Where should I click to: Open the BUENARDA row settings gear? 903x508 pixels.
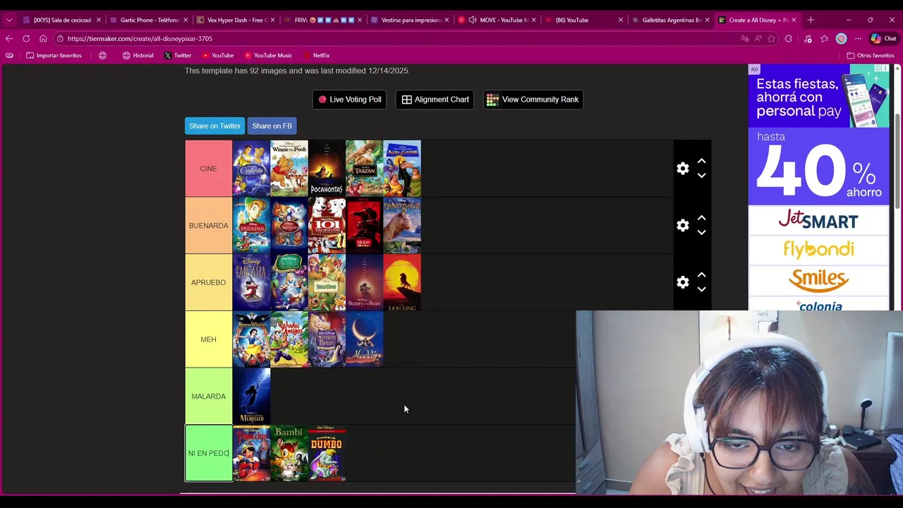(683, 225)
